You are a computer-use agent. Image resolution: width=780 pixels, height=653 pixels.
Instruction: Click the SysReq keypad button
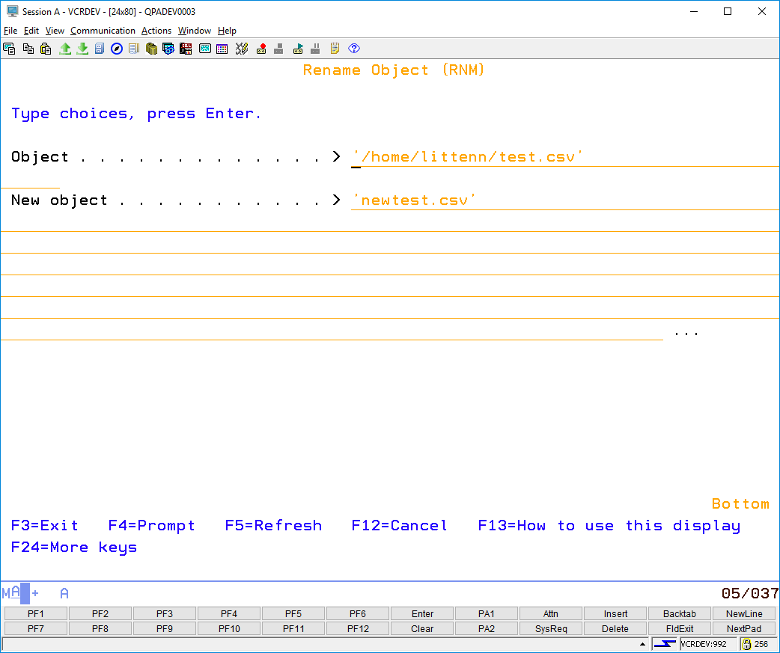tap(551, 628)
